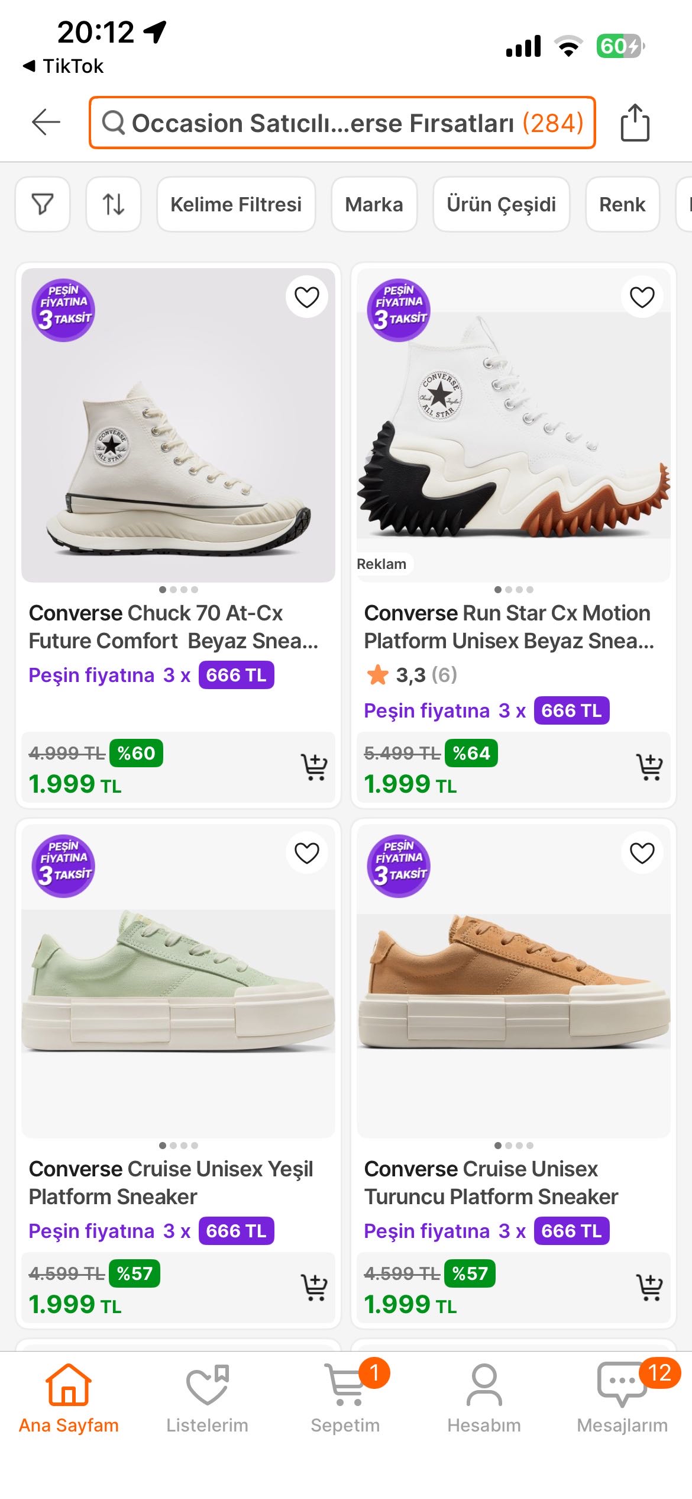The width and height of the screenshot is (692, 1499).
Task: Open the Marka filter dropdown
Action: (374, 204)
